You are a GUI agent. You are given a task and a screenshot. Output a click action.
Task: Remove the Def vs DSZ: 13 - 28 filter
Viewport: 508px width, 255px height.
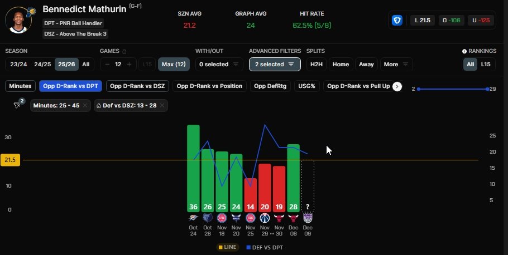[162, 105]
